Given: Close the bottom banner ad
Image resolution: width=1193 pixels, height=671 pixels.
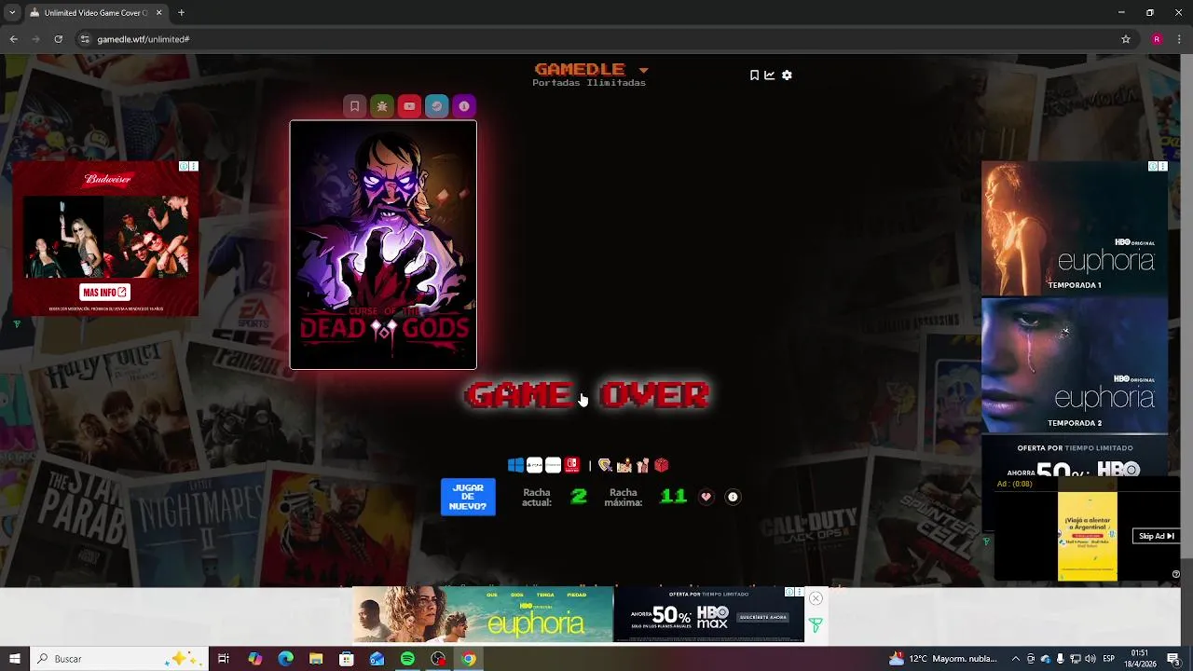Looking at the screenshot, I should click(x=816, y=598).
